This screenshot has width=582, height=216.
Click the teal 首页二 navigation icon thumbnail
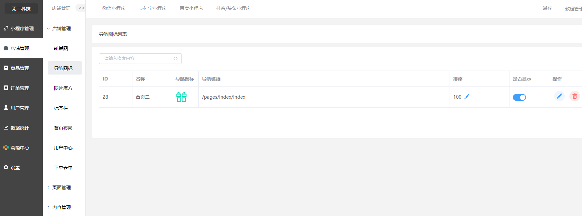point(181,97)
